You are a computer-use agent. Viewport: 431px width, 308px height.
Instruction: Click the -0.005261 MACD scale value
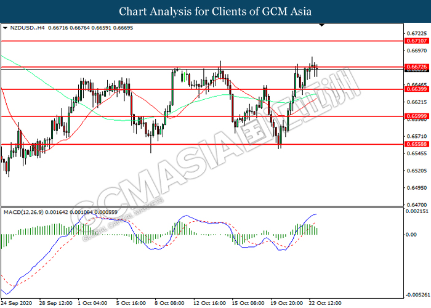point(417,295)
